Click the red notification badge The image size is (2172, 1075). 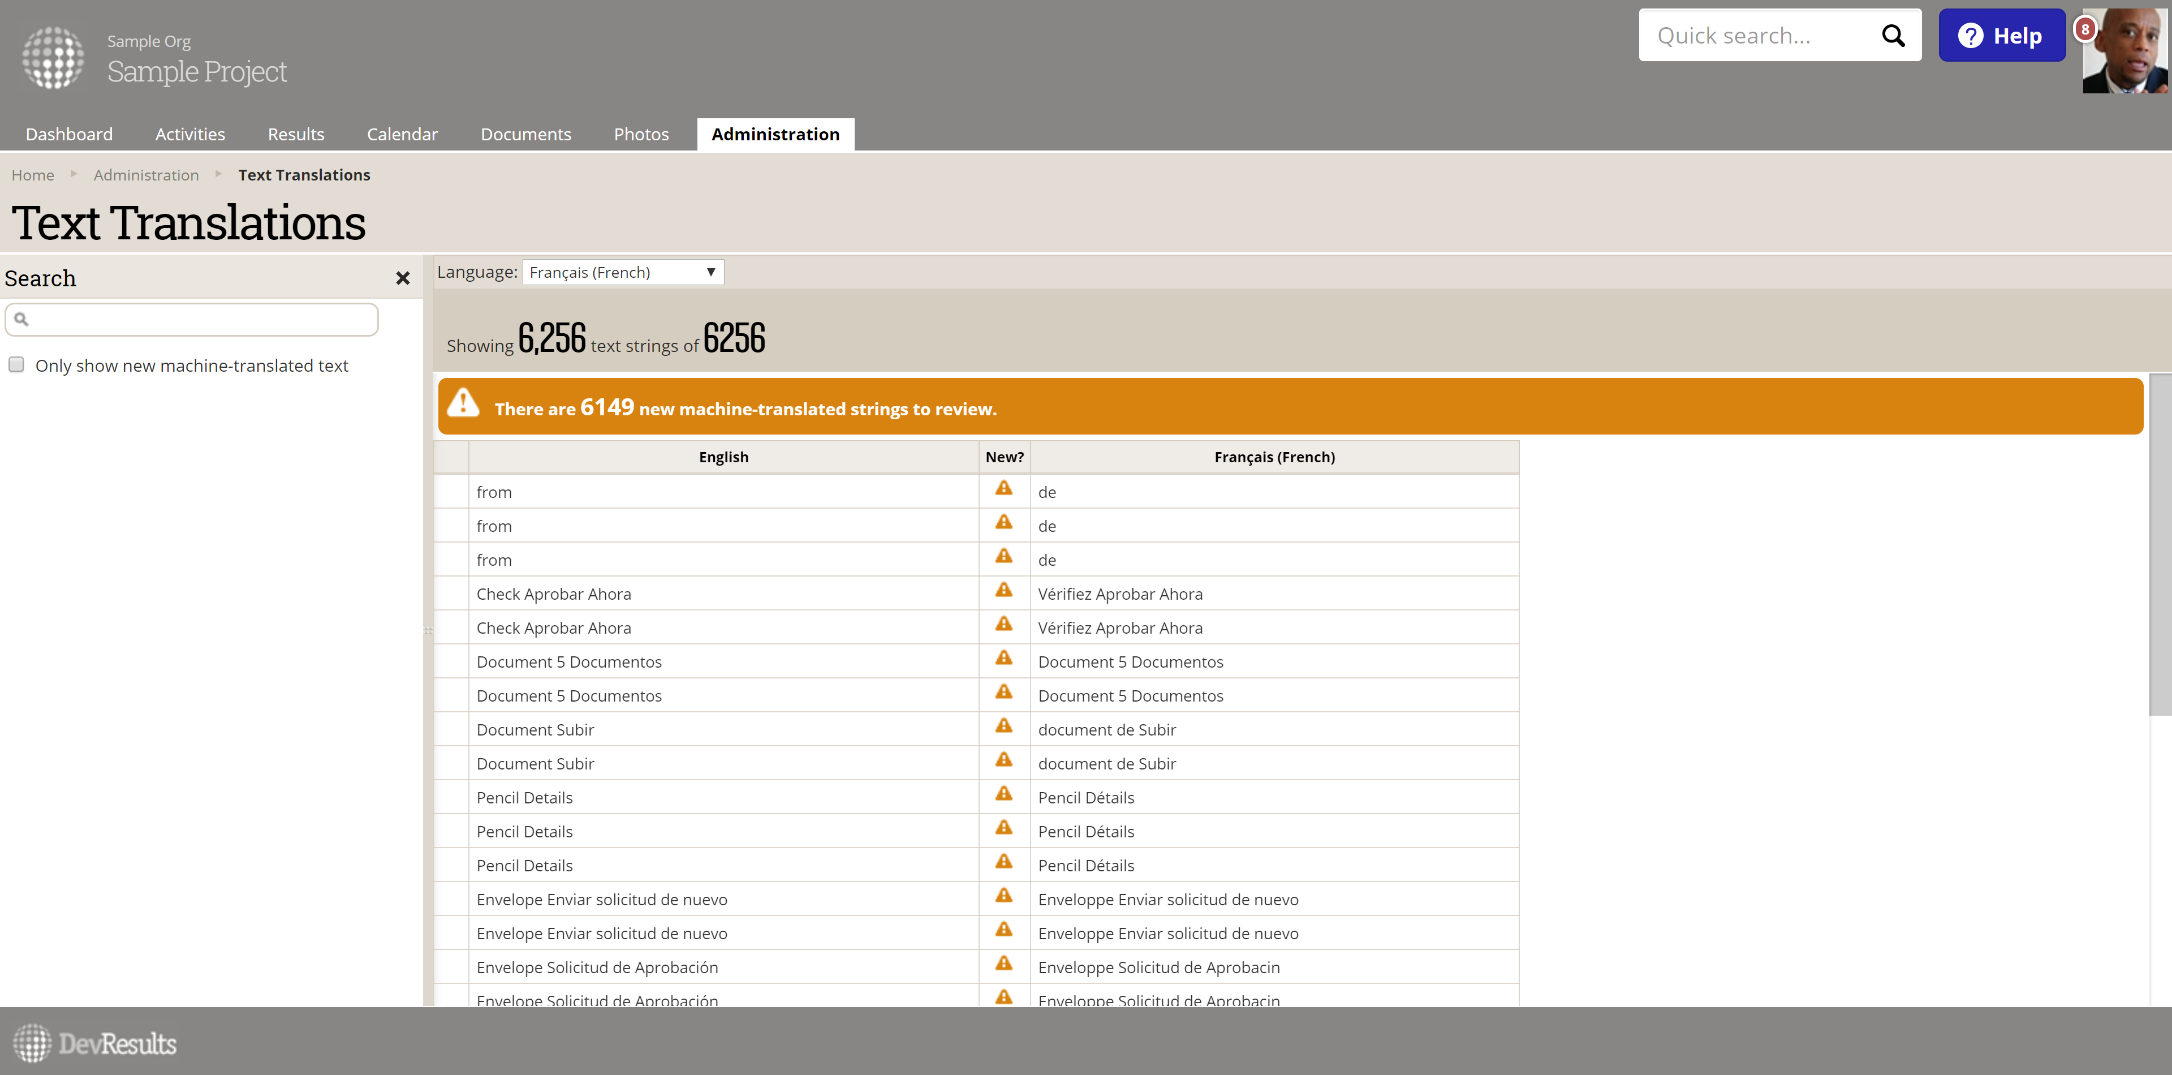2084,29
